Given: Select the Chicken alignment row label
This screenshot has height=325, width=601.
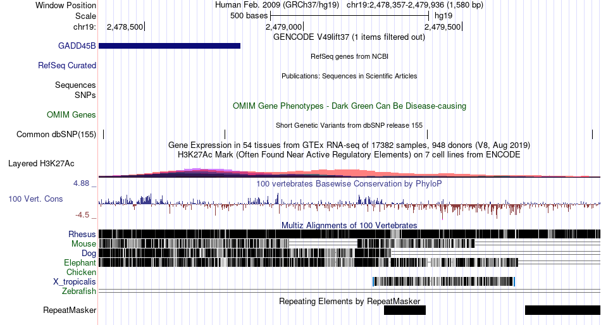Looking at the screenshot, I should click(x=81, y=272).
